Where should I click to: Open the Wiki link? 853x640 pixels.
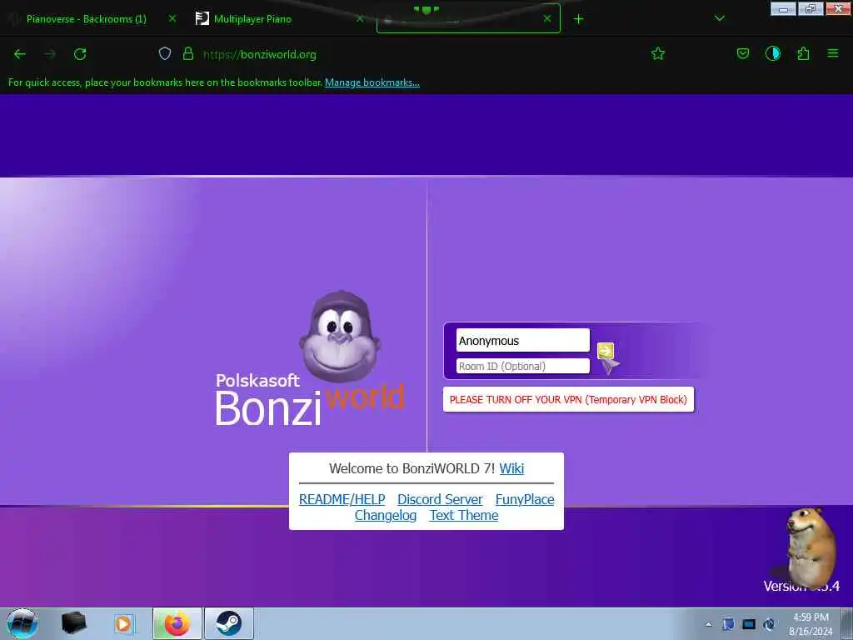click(x=511, y=468)
